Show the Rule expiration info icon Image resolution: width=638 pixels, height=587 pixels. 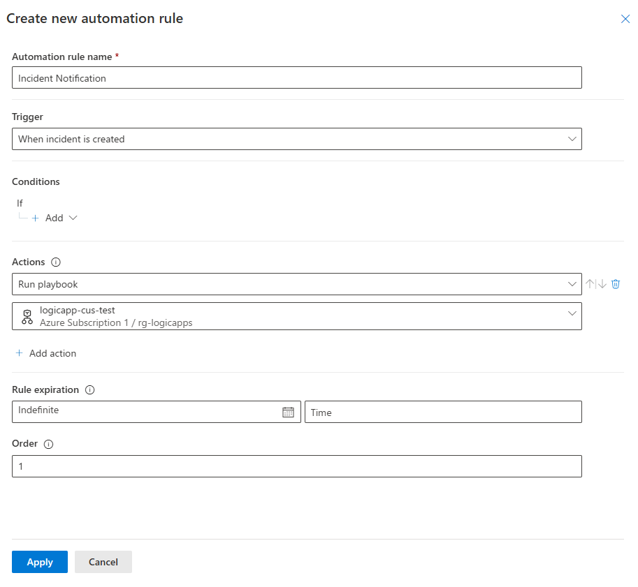[89, 390]
